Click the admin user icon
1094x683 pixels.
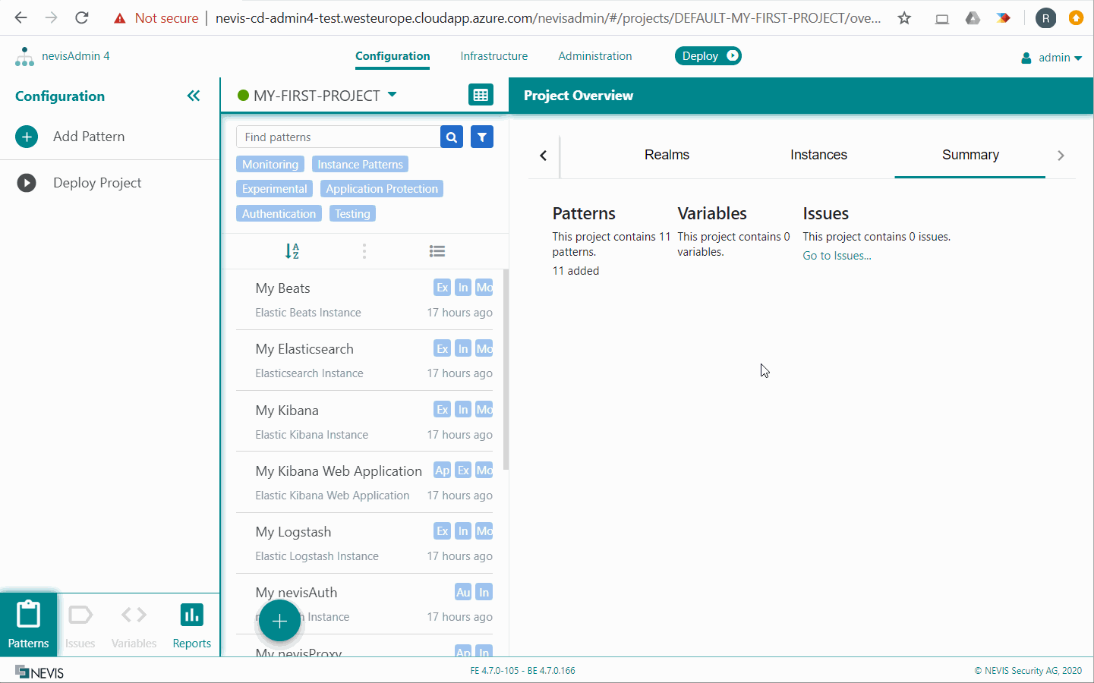pyautogui.click(x=1026, y=58)
